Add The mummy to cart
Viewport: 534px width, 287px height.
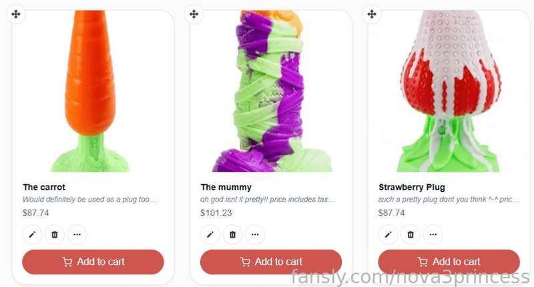coord(271,262)
